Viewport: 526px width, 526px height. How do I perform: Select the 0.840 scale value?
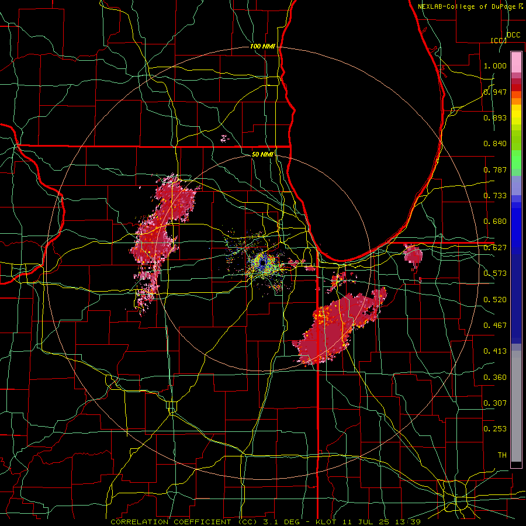[495, 143]
